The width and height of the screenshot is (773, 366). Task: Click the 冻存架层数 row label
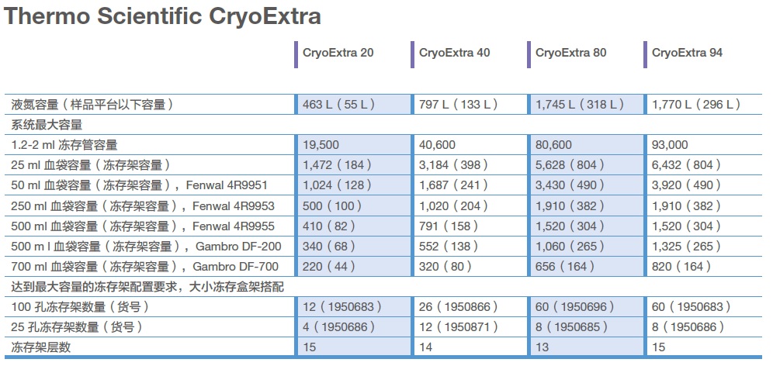40,347
